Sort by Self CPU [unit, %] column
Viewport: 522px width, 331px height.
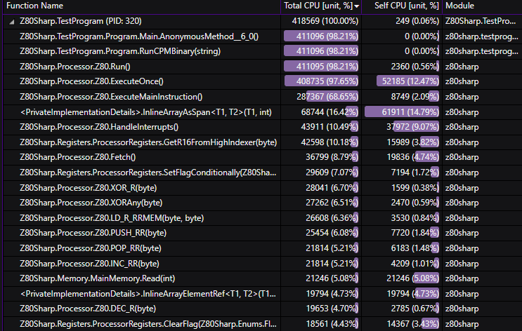(407, 6)
